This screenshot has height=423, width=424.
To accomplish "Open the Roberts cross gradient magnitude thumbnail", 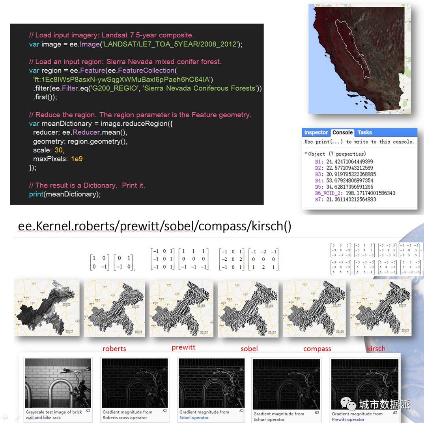I will 134,383.
